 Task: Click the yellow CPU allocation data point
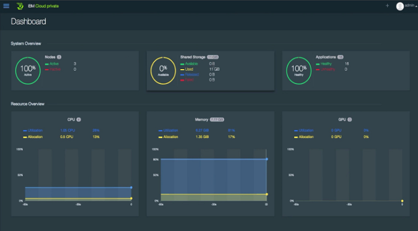click(131, 198)
